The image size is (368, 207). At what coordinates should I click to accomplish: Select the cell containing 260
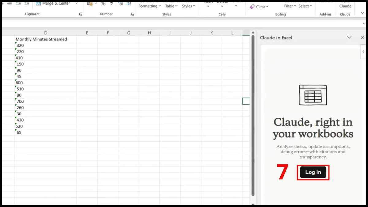[46, 108]
